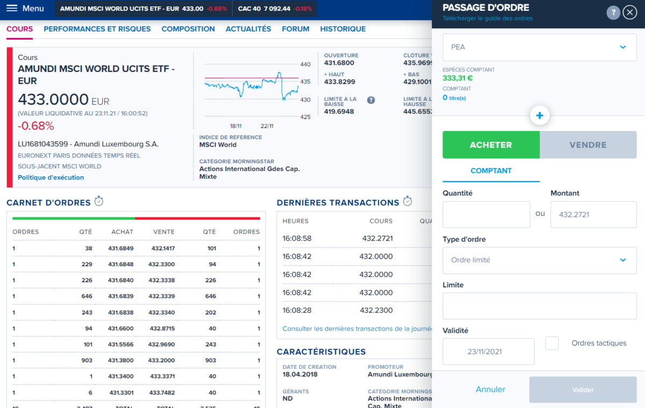645x408 pixels.
Task: Open the Type d'ordre dropdown
Action: pos(540,260)
